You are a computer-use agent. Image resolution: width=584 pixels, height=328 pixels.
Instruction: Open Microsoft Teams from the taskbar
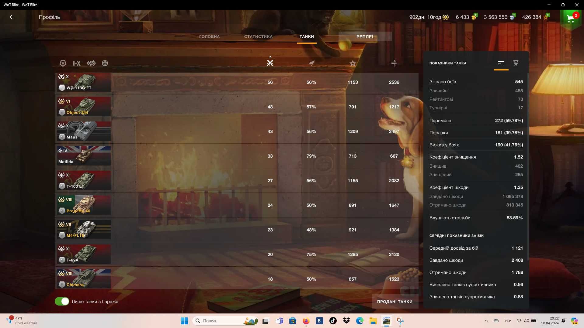point(279,321)
